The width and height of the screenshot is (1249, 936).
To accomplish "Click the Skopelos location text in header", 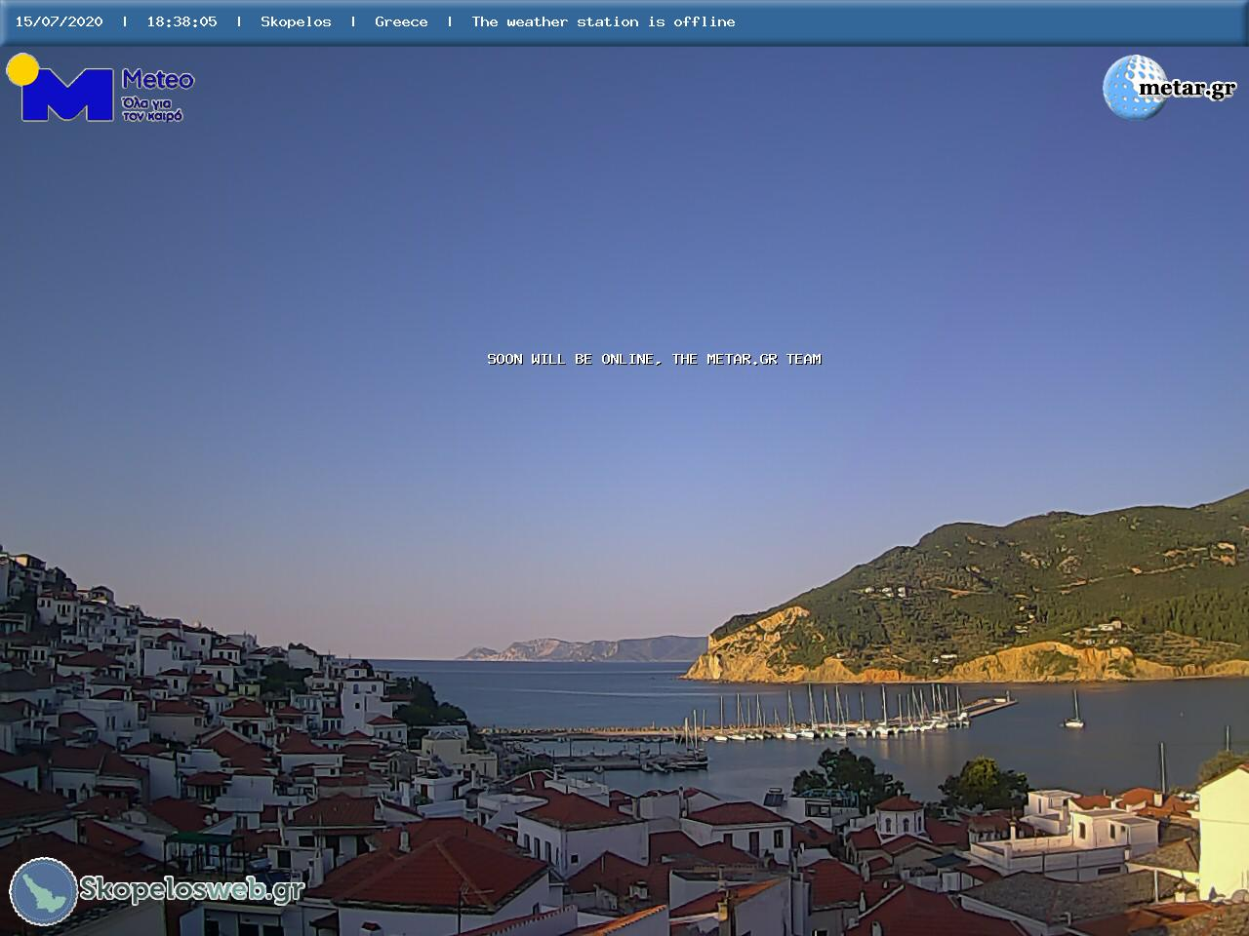I will click(x=296, y=21).
